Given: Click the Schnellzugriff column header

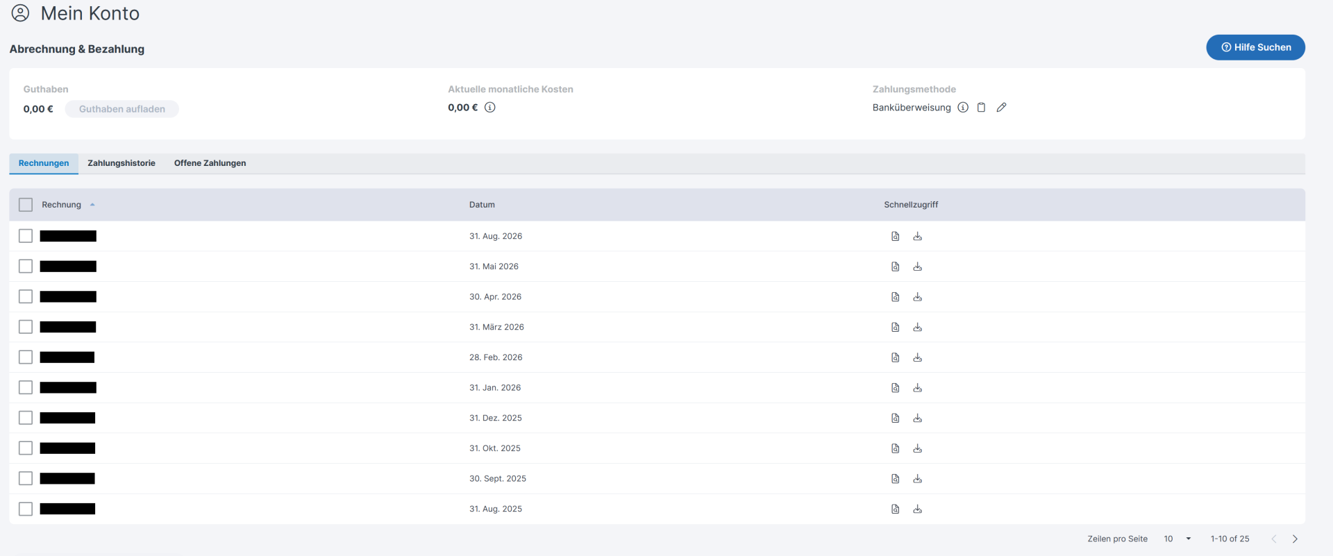Looking at the screenshot, I should click(911, 205).
